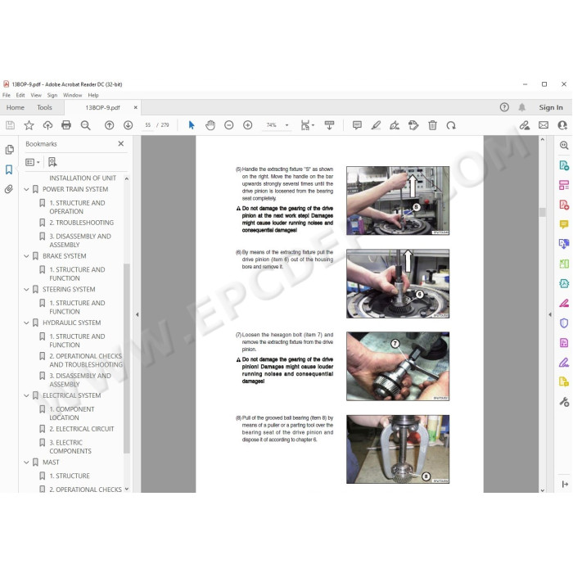The width and height of the screenshot is (573, 573).
Task: Show page thumbnails panel icon
Action: (x=10, y=150)
